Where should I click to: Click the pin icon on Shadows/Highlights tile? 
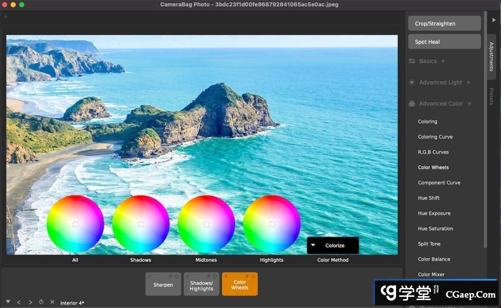click(x=208, y=276)
